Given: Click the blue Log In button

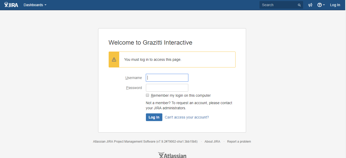Looking at the screenshot, I should point(154,117).
